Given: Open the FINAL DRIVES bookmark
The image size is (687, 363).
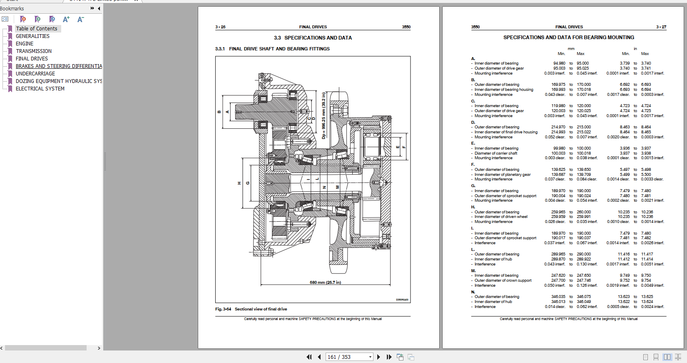Looking at the screenshot, I should [32, 59].
